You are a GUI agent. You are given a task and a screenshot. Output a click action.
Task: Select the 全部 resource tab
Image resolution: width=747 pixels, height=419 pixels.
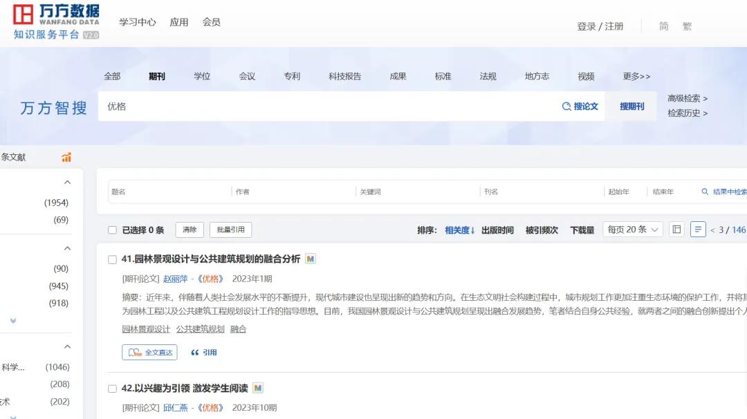tap(113, 76)
